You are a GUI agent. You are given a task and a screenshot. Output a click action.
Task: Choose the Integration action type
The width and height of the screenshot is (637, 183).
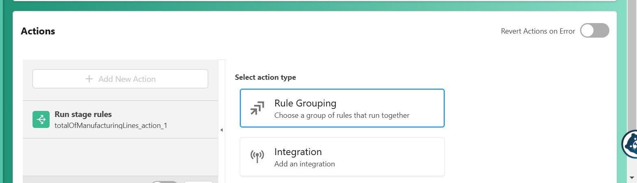(x=342, y=157)
